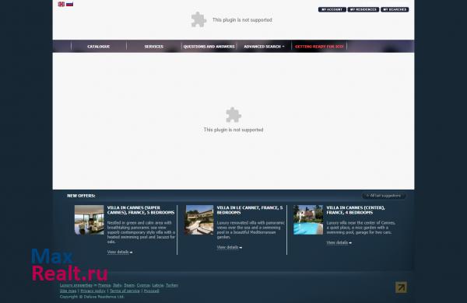Click the Luxury properties footer link
467x303 pixels.
[x=76, y=285]
